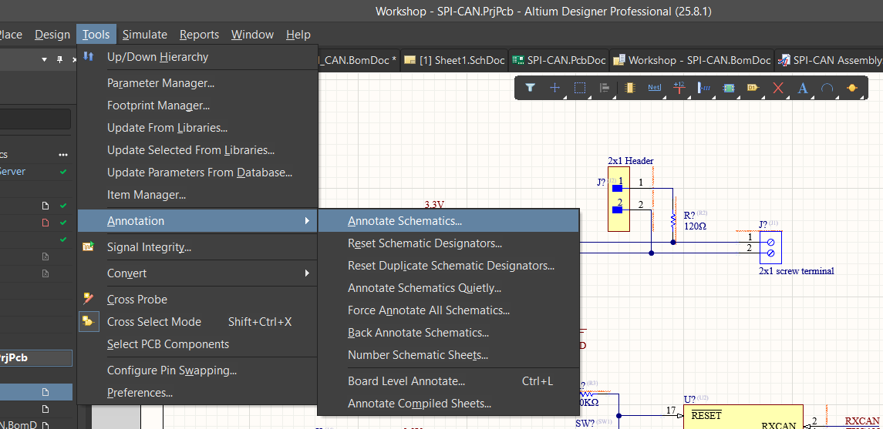883x429 pixels.
Task: Expand the Annotation submenu arrow
Action: [307, 221]
